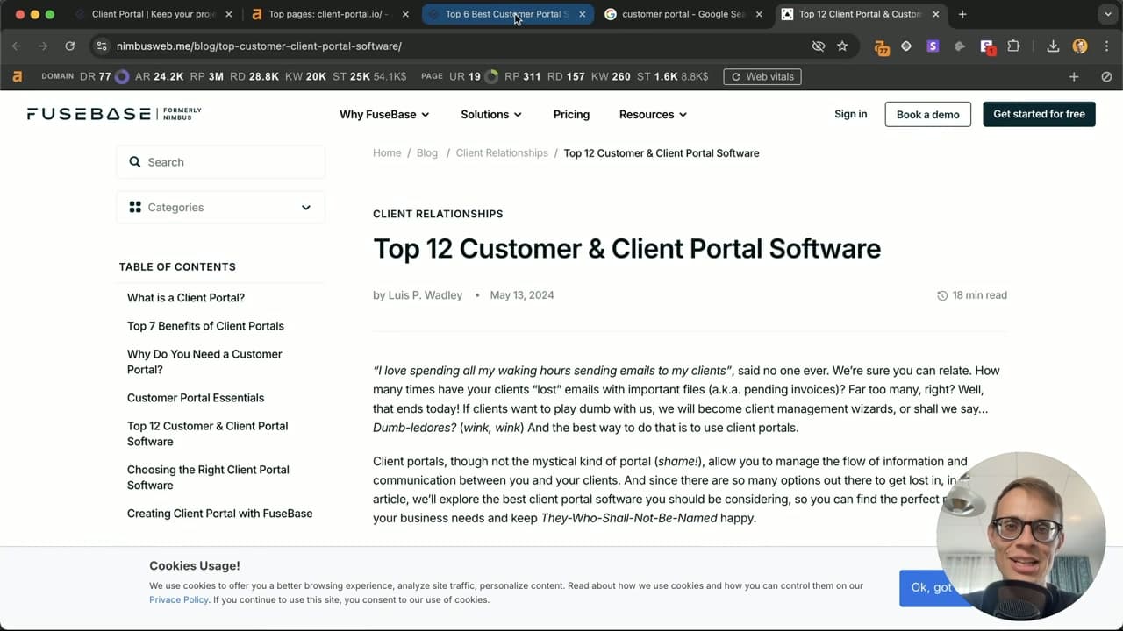Open the browser downloads icon
This screenshot has height=631, width=1123.
pos(1053,46)
